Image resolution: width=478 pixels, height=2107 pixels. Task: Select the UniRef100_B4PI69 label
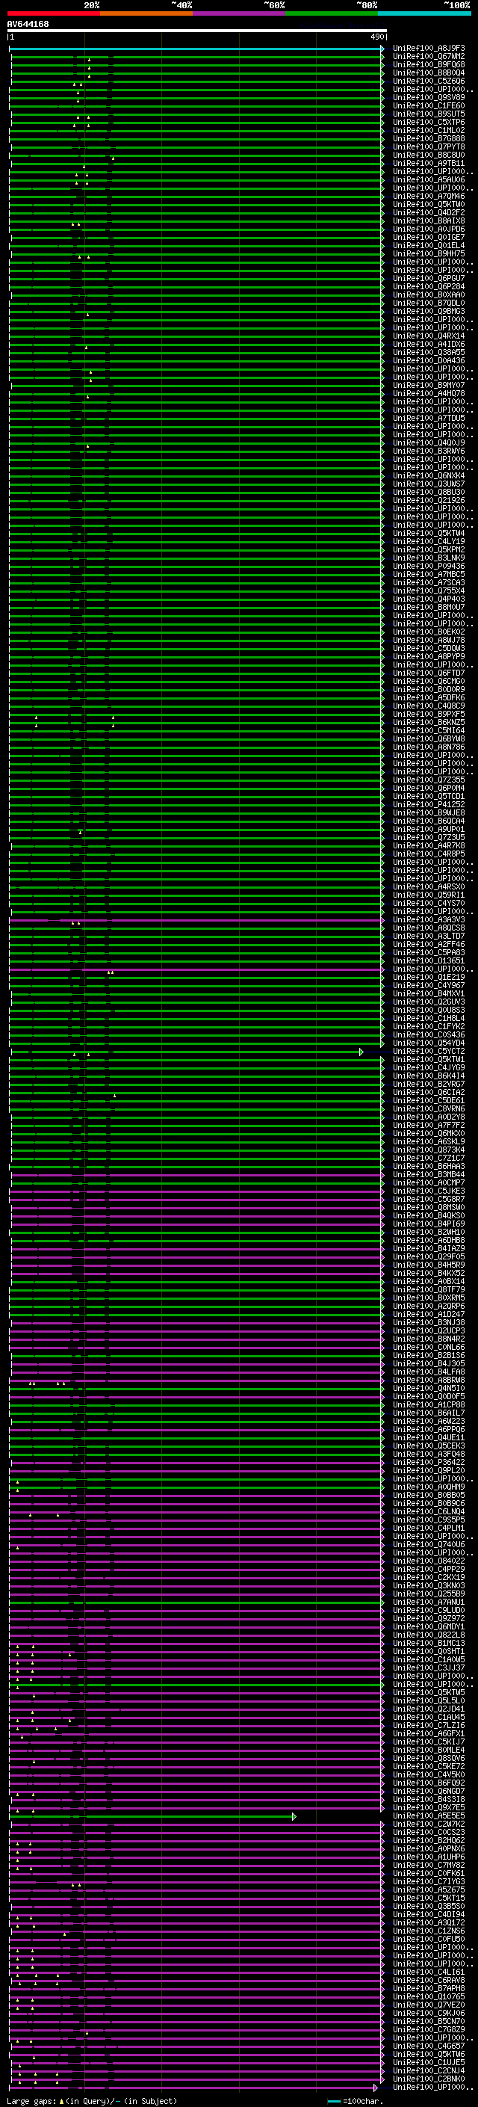[x=428, y=1224]
